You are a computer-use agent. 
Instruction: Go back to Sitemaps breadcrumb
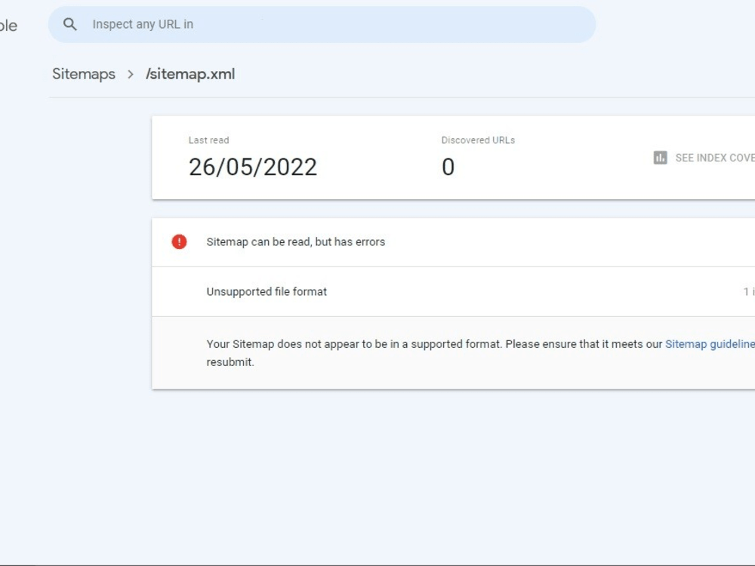84,74
